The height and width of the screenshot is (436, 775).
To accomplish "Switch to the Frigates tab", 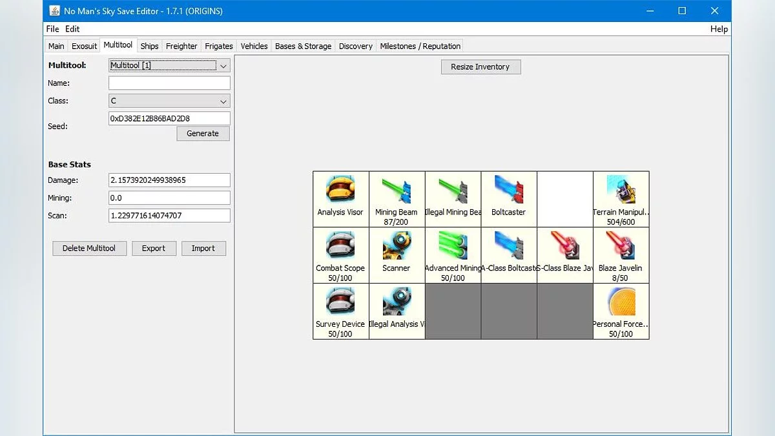I will tap(219, 46).
